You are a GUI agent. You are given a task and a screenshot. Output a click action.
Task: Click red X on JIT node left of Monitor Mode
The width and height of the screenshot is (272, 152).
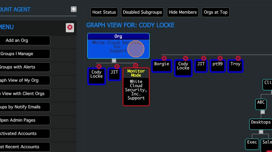point(117,66)
